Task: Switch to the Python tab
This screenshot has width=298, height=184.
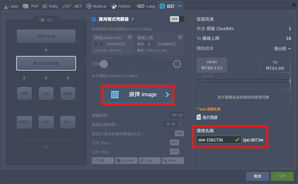Action: point(121,6)
